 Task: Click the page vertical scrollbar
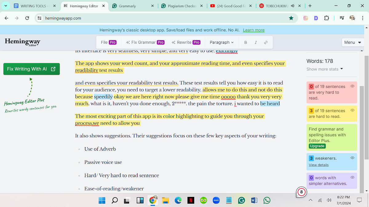367,107
